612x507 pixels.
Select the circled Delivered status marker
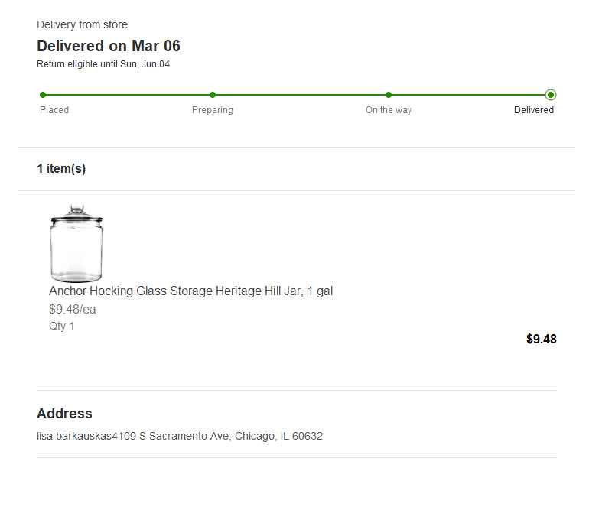551,95
